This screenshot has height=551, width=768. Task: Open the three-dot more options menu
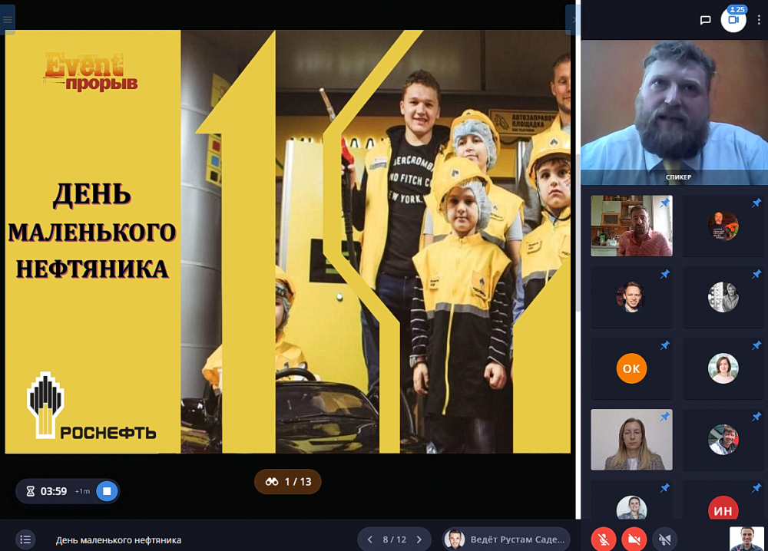point(759,20)
